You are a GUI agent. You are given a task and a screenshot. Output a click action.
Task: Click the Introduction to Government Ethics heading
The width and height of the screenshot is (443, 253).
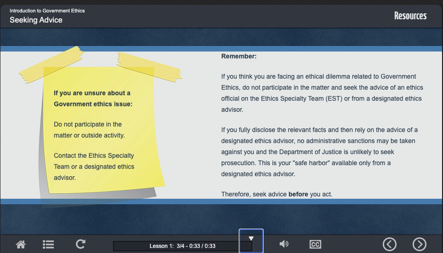47,11
